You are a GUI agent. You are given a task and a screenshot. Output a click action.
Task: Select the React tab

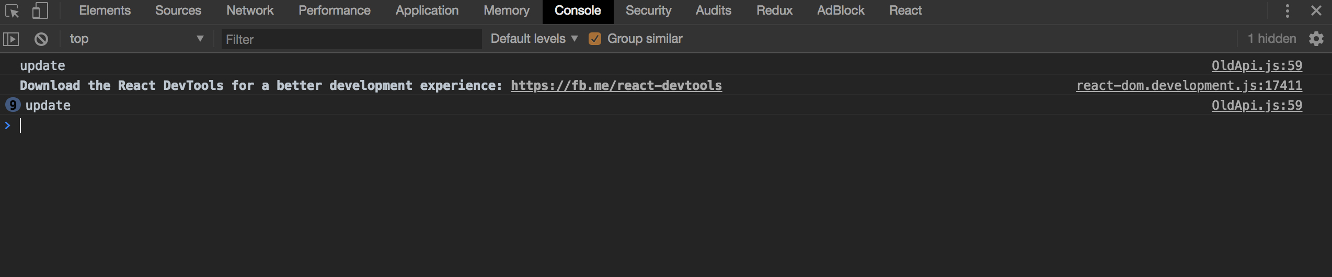point(905,11)
